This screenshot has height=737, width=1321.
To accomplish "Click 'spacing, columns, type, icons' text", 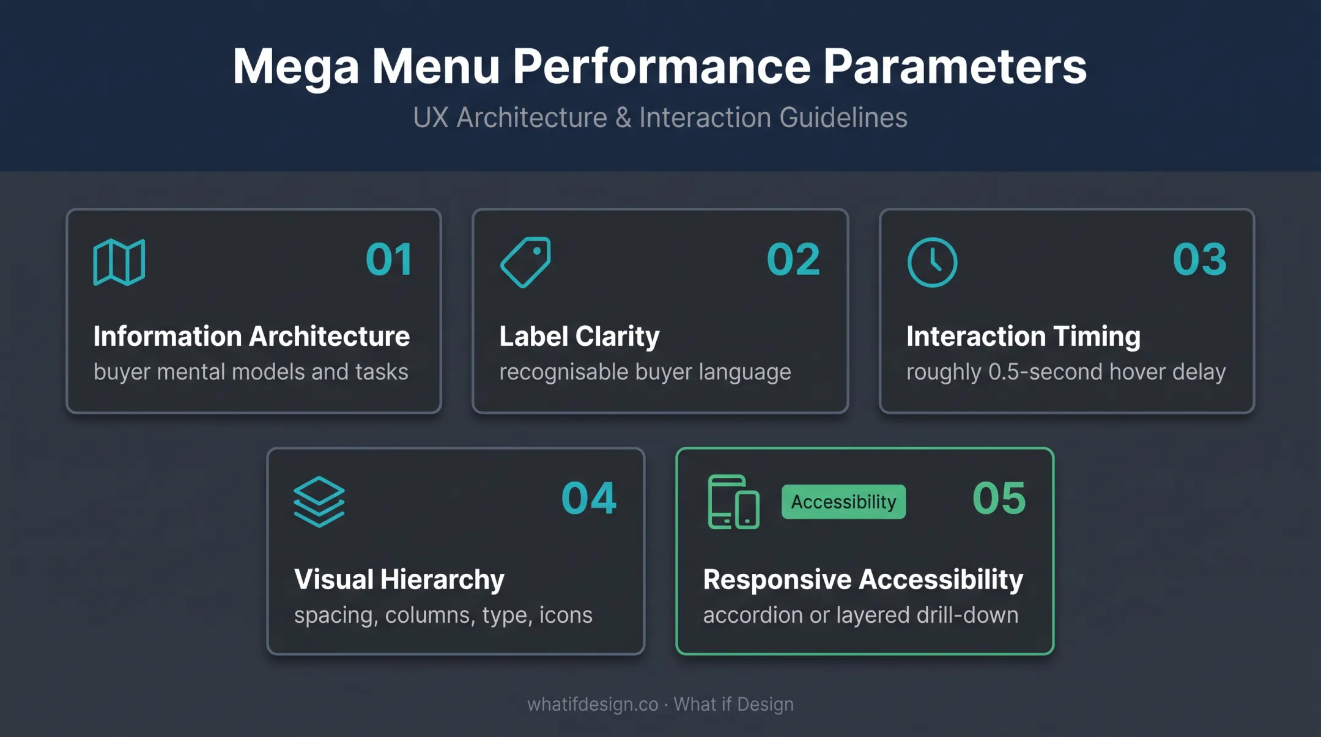I will [x=443, y=615].
